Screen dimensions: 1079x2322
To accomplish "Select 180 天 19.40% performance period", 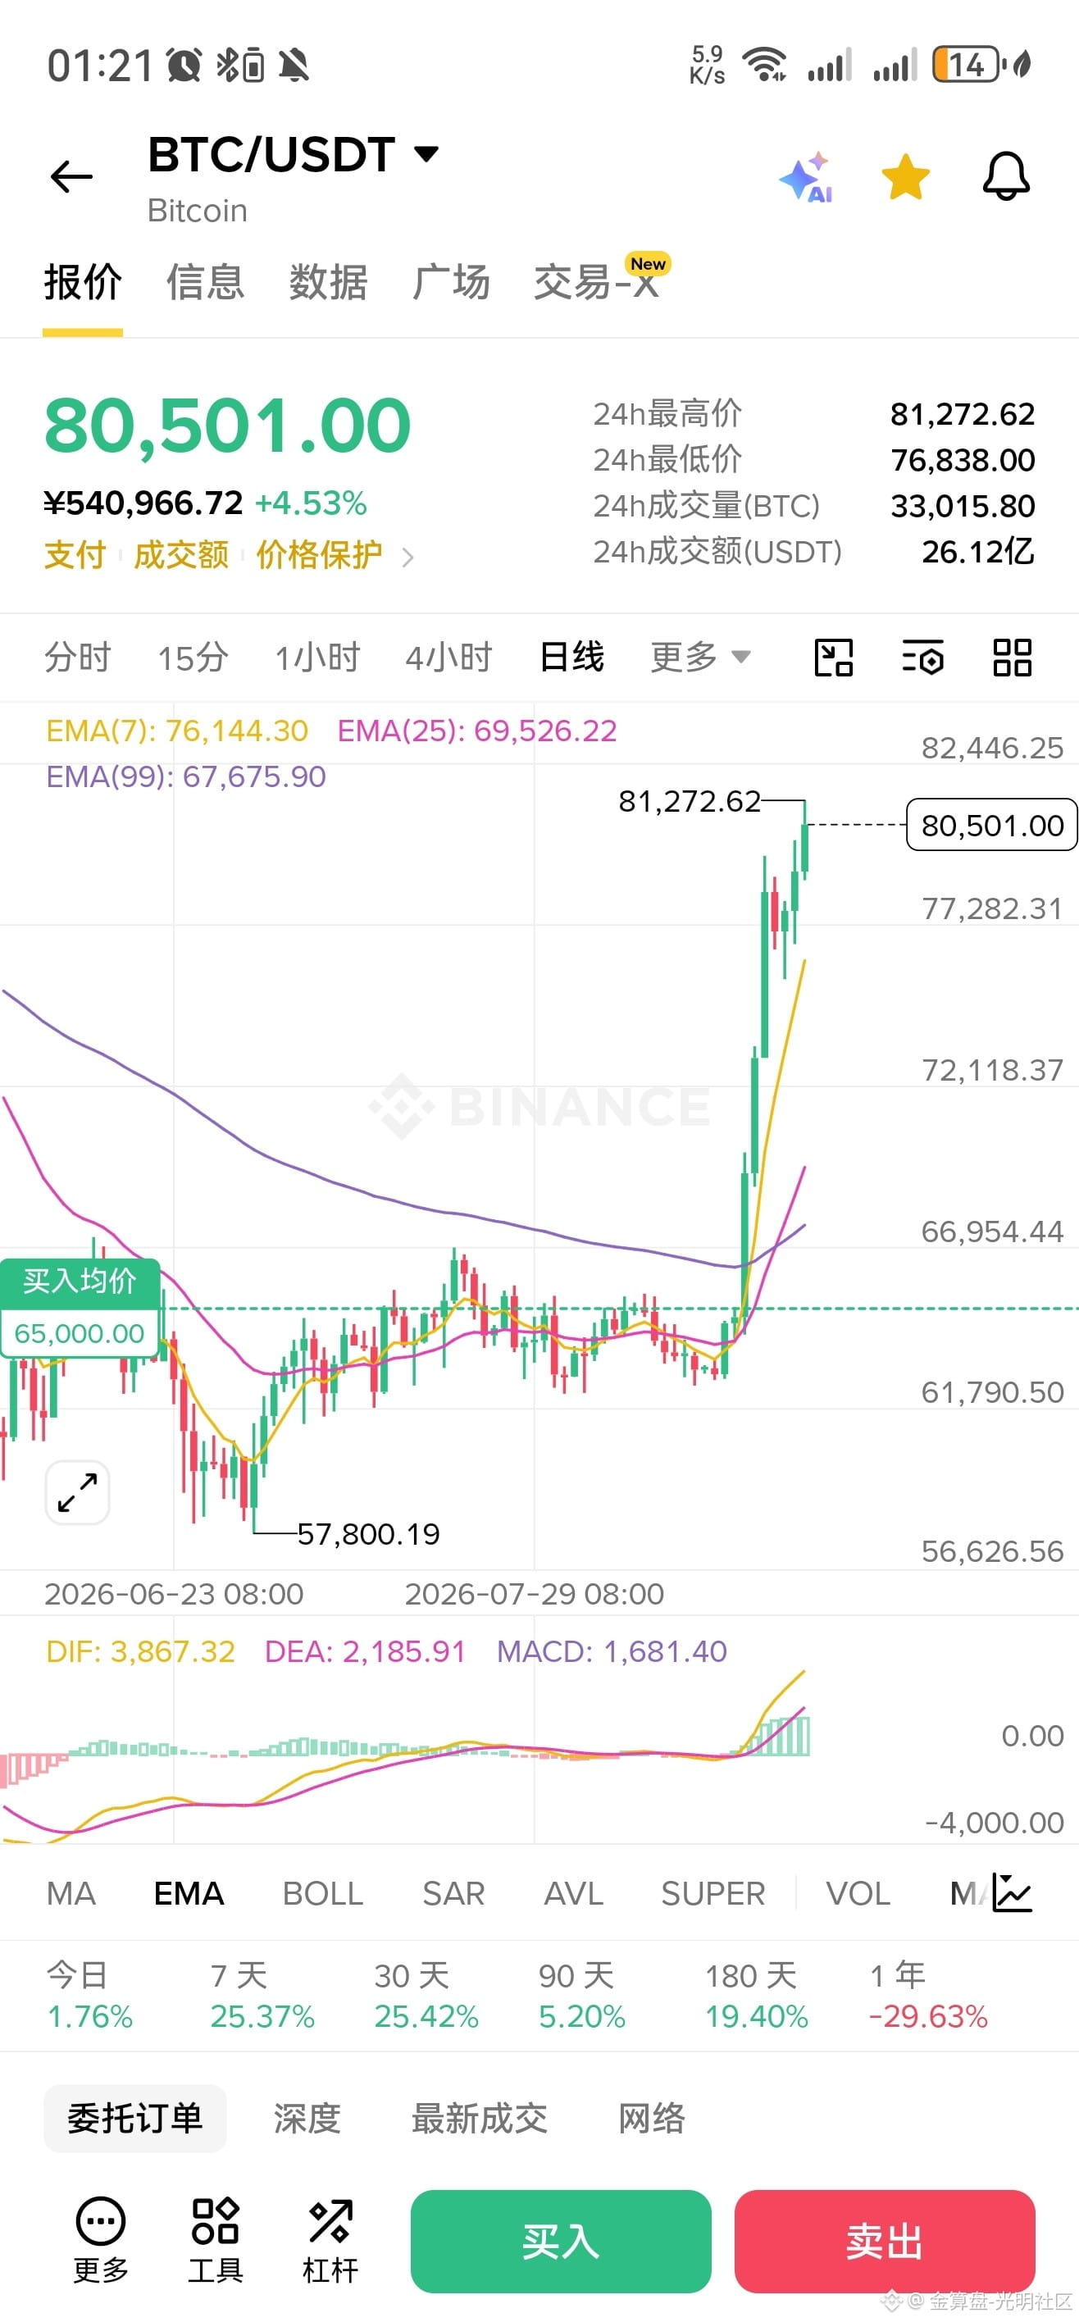I will coord(756,1996).
